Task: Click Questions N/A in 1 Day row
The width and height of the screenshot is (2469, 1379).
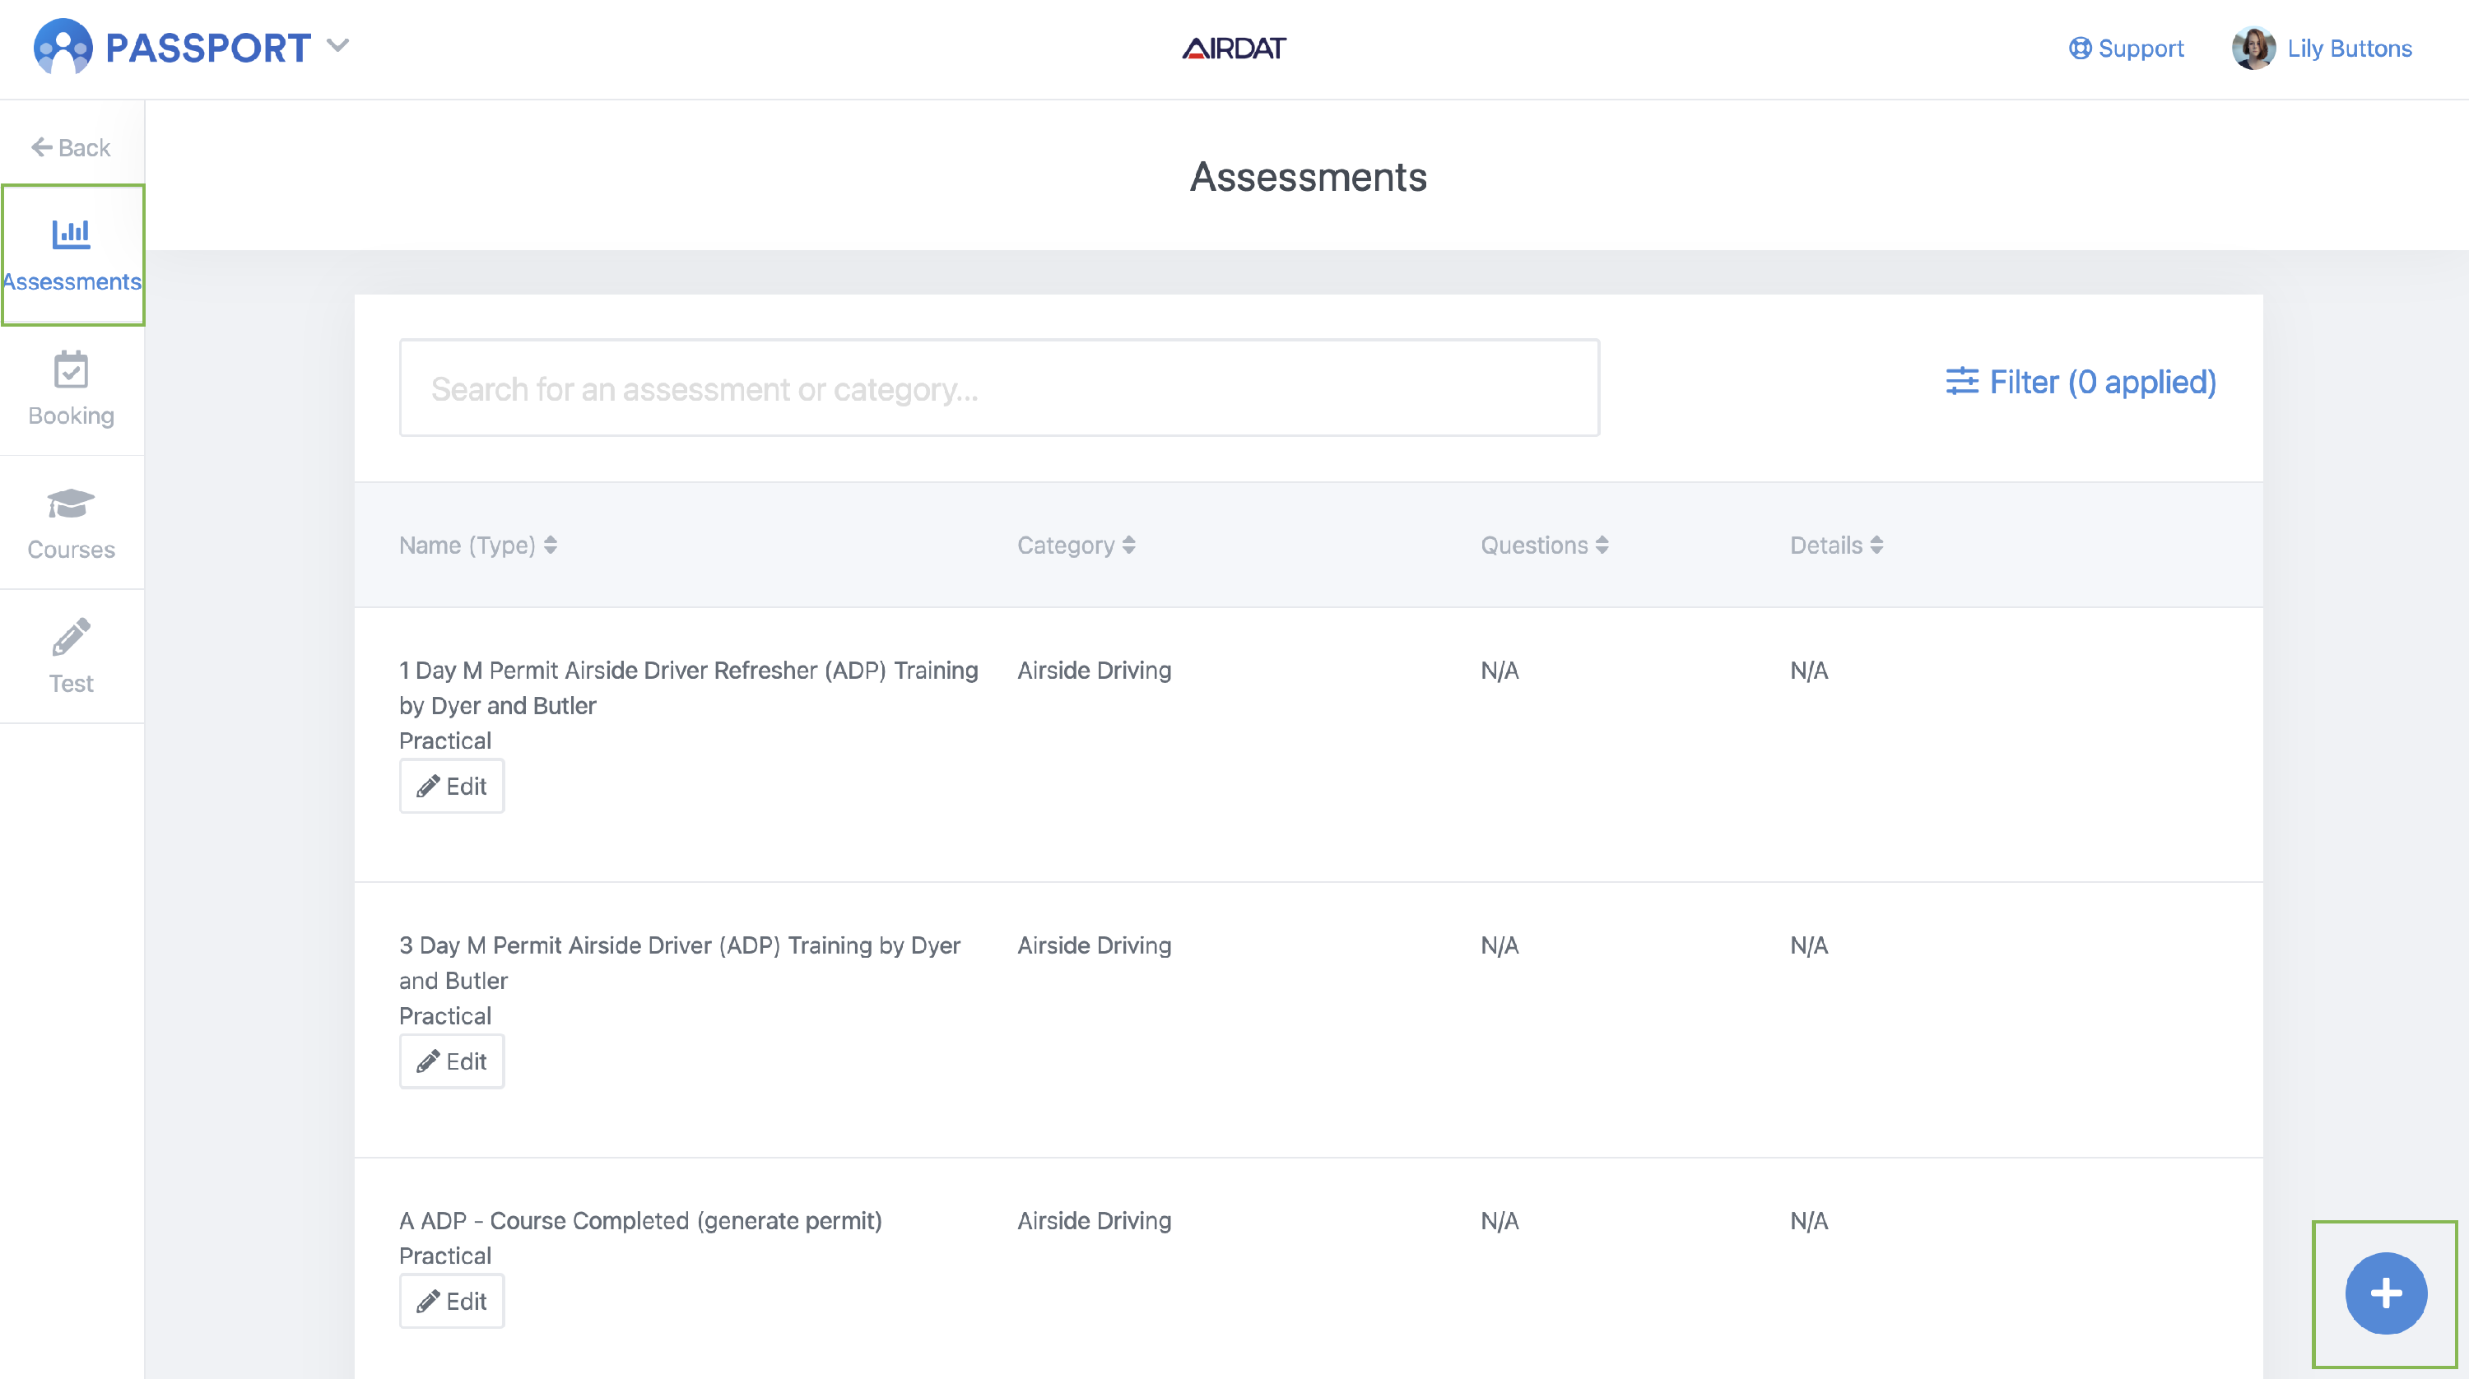Action: point(1499,670)
